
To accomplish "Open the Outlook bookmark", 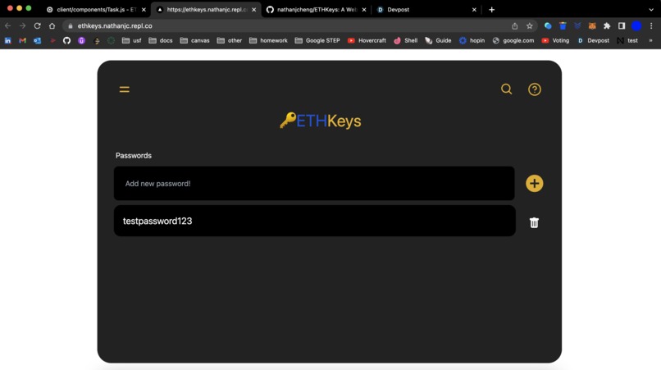I will [37, 40].
